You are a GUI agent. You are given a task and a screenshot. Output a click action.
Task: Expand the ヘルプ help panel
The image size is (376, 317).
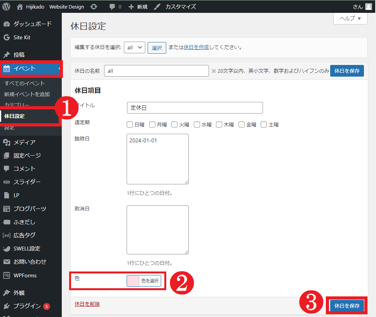(x=350, y=18)
